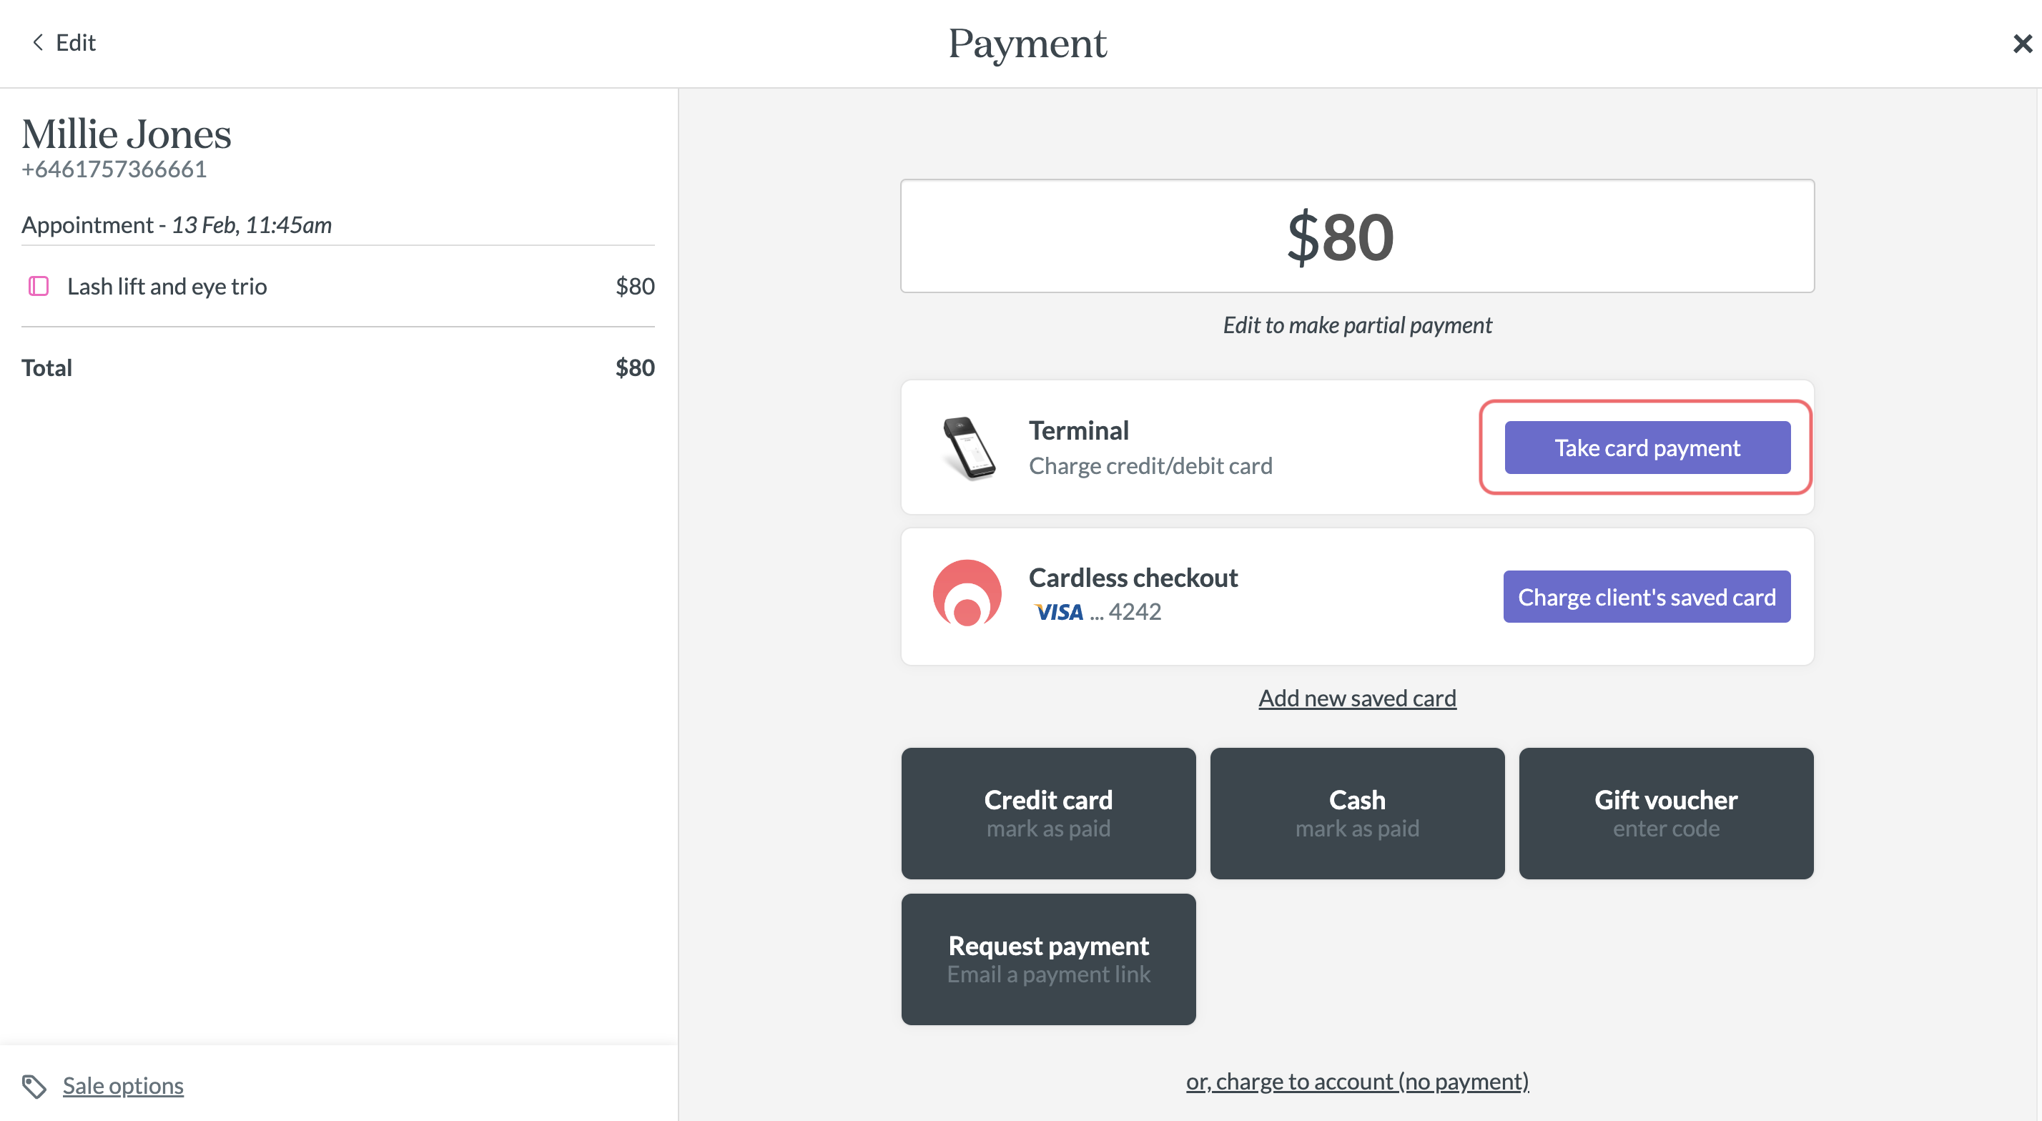
Task: Mark as paid by Credit card
Action: point(1048,814)
